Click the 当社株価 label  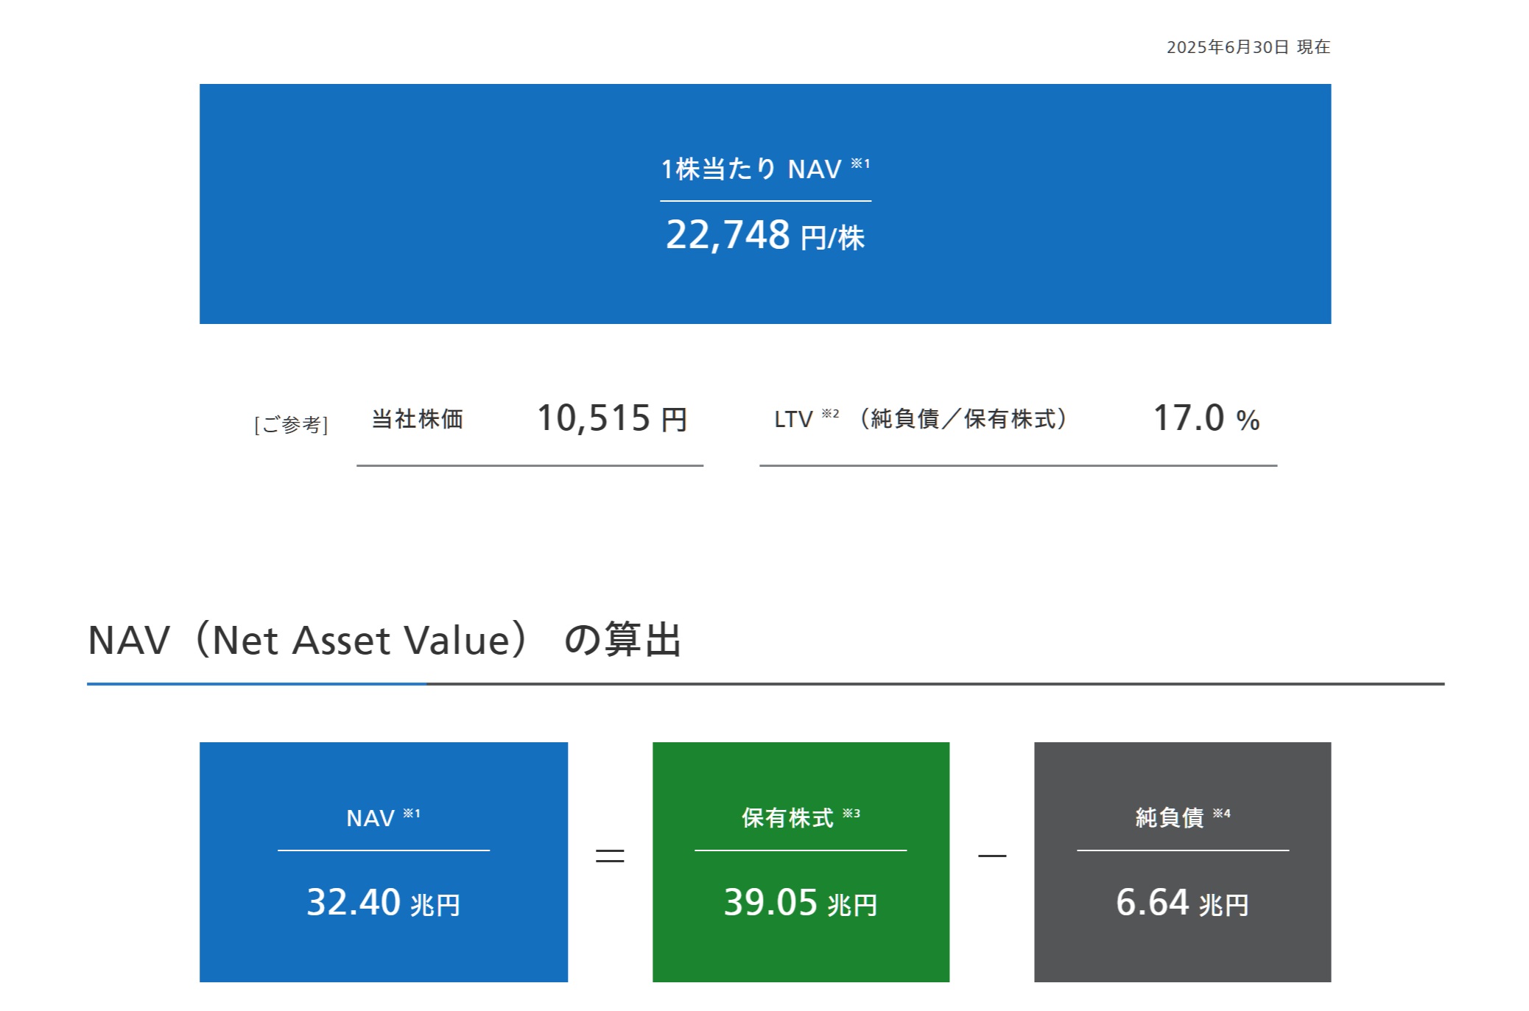(418, 419)
